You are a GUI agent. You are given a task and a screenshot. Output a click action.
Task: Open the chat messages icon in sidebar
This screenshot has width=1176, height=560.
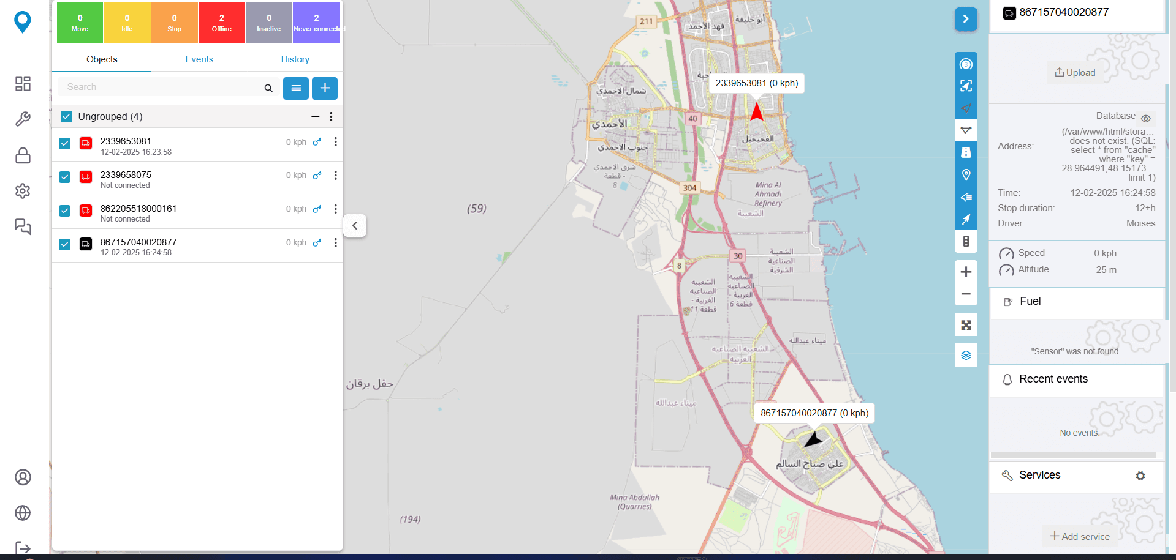[x=23, y=227]
